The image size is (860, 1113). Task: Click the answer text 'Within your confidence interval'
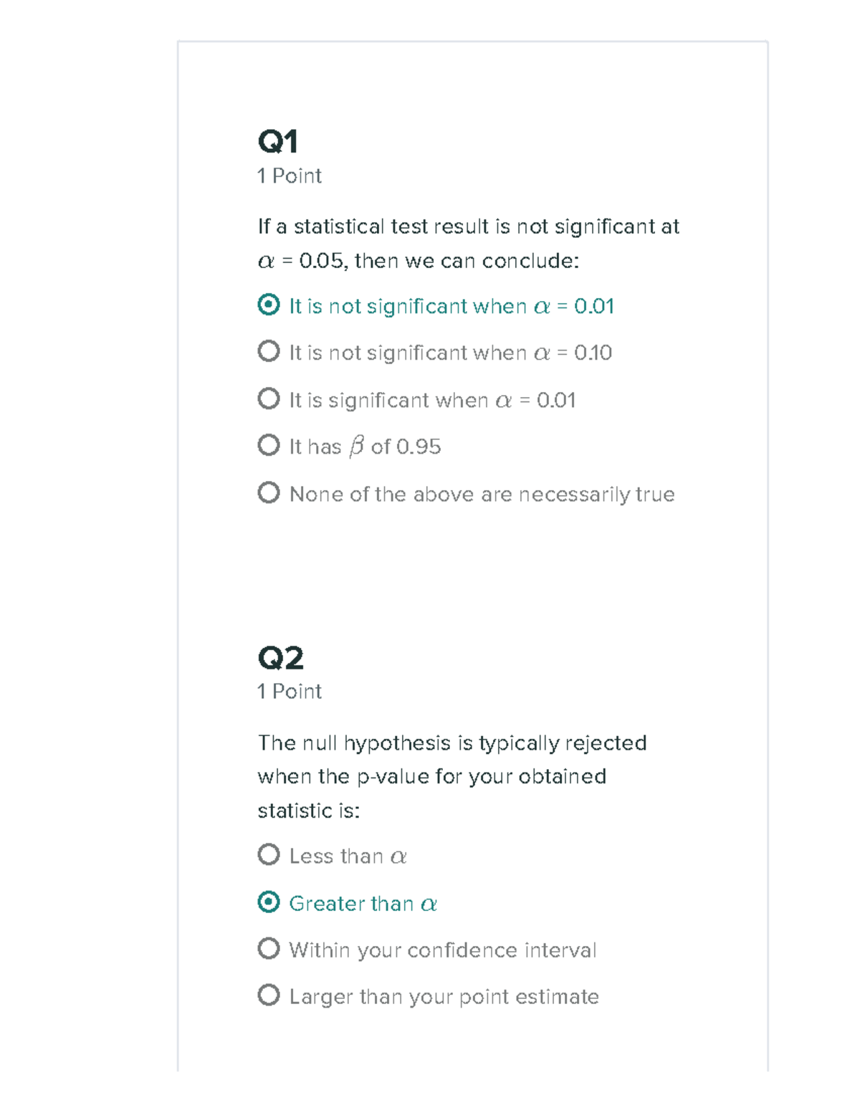(x=442, y=950)
